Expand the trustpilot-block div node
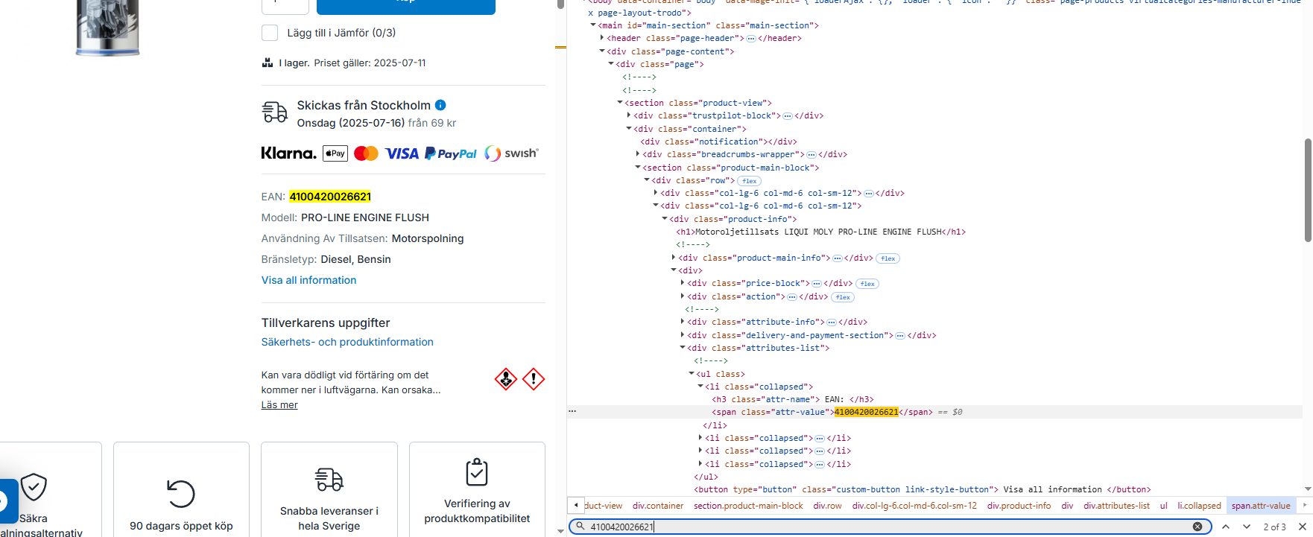Viewport: 1313px width, 537px height. coord(629,115)
